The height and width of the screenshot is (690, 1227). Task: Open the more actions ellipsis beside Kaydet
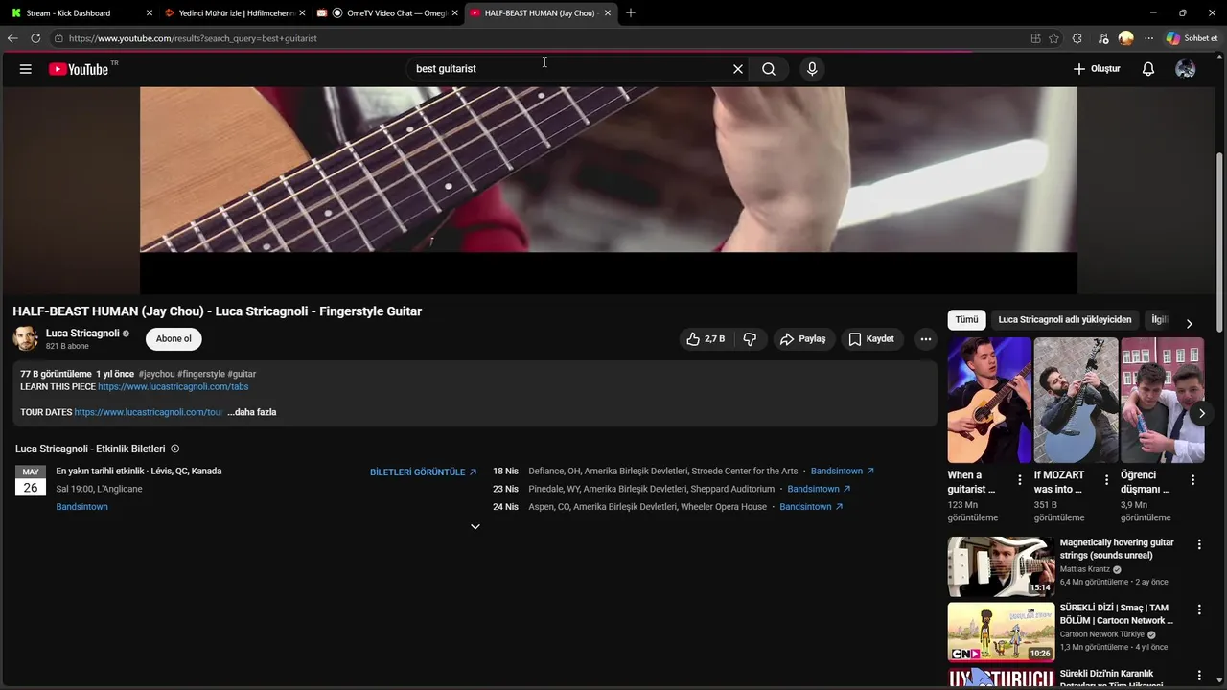925,339
